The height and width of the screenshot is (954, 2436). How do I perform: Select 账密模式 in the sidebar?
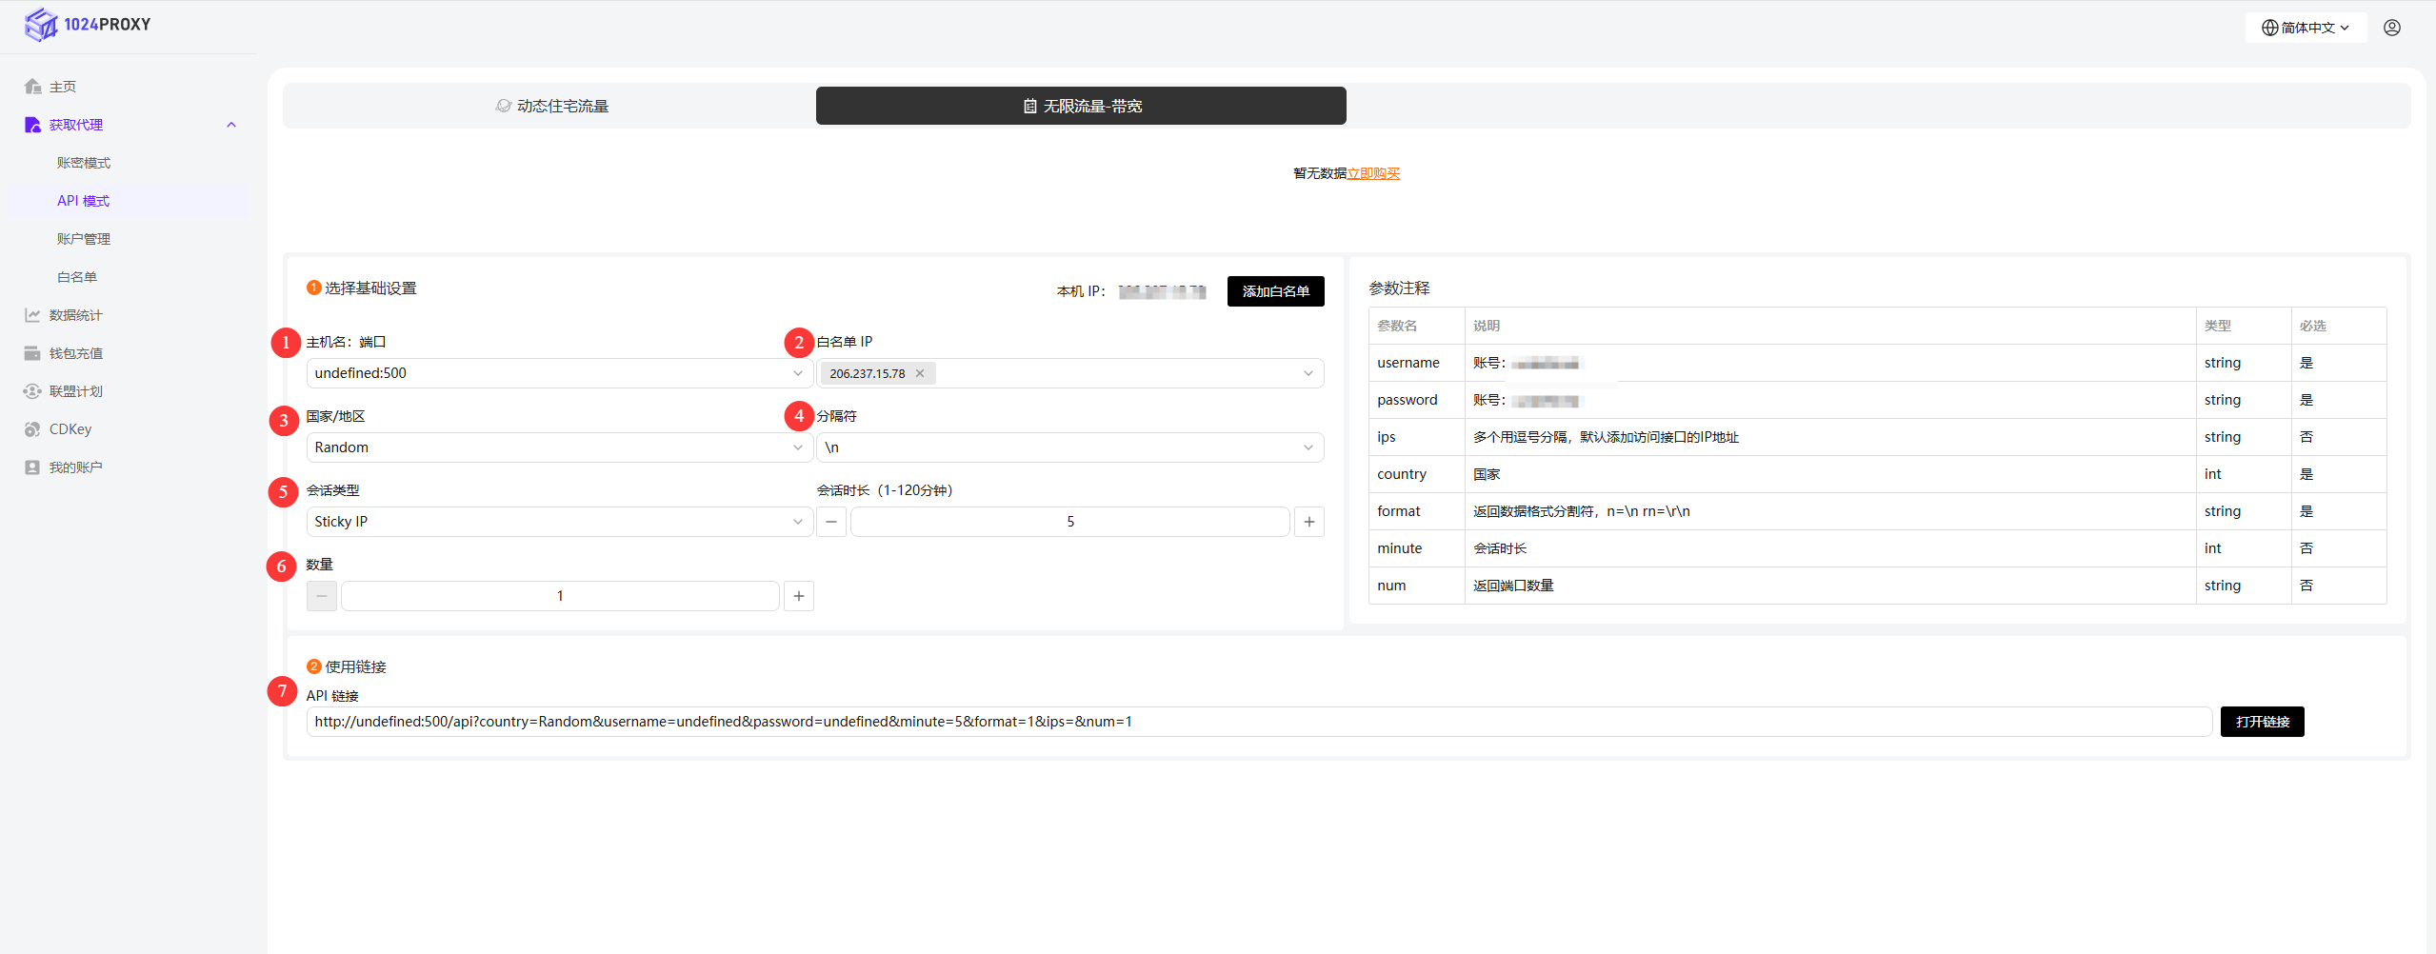point(84,163)
